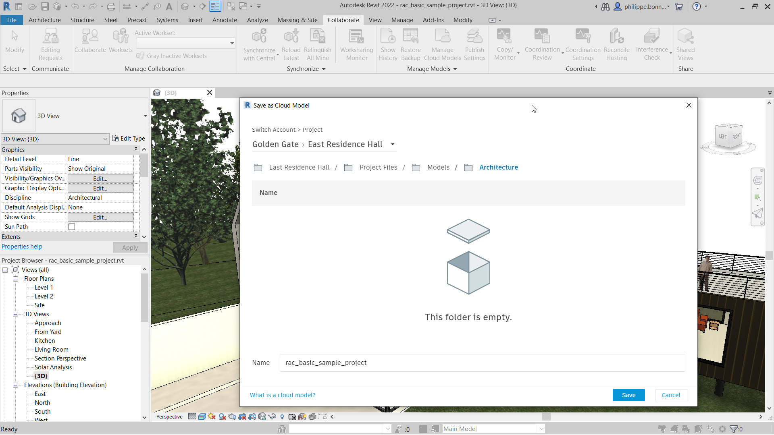The height and width of the screenshot is (435, 774).
Task: Open the Structure ribbon tab
Action: pyautogui.click(x=82, y=20)
